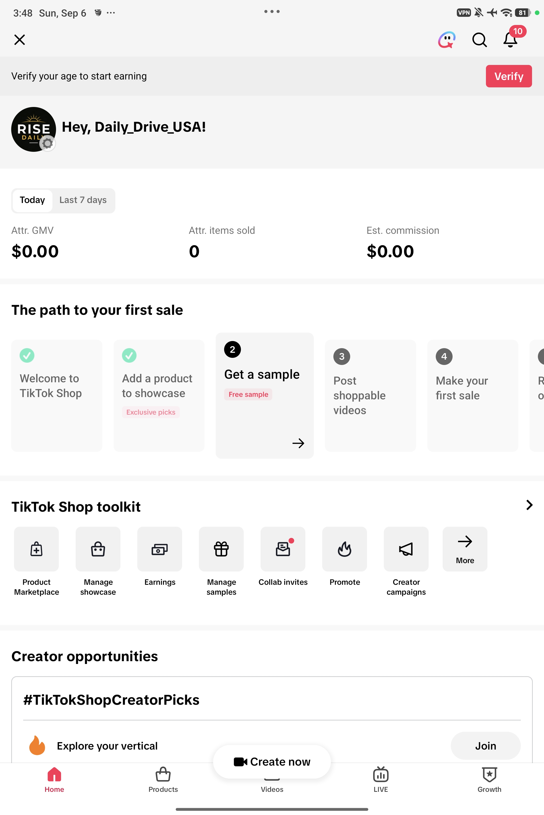
Task: Open Creator campaigns megaphone icon
Action: pos(406,549)
